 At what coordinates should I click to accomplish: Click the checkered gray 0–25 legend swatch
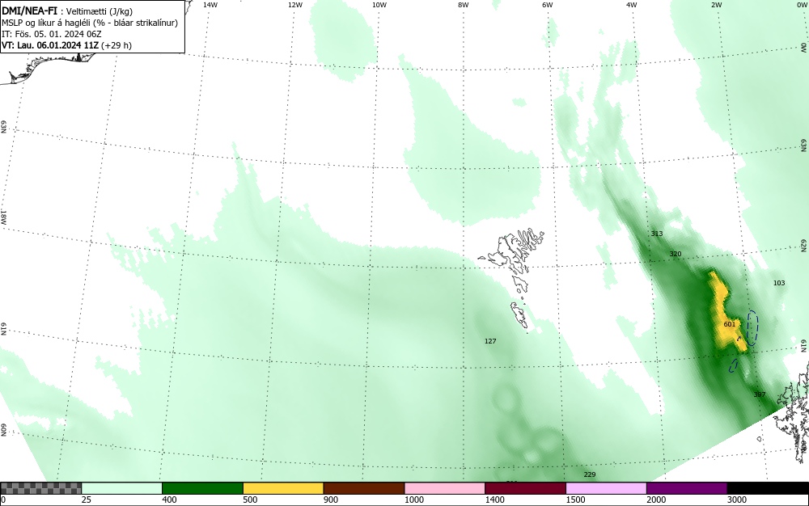[40, 488]
